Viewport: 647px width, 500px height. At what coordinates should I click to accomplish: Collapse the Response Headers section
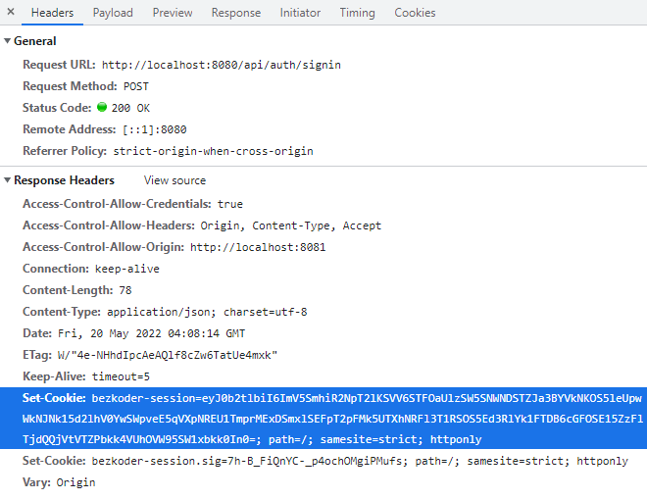tap(8, 180)
